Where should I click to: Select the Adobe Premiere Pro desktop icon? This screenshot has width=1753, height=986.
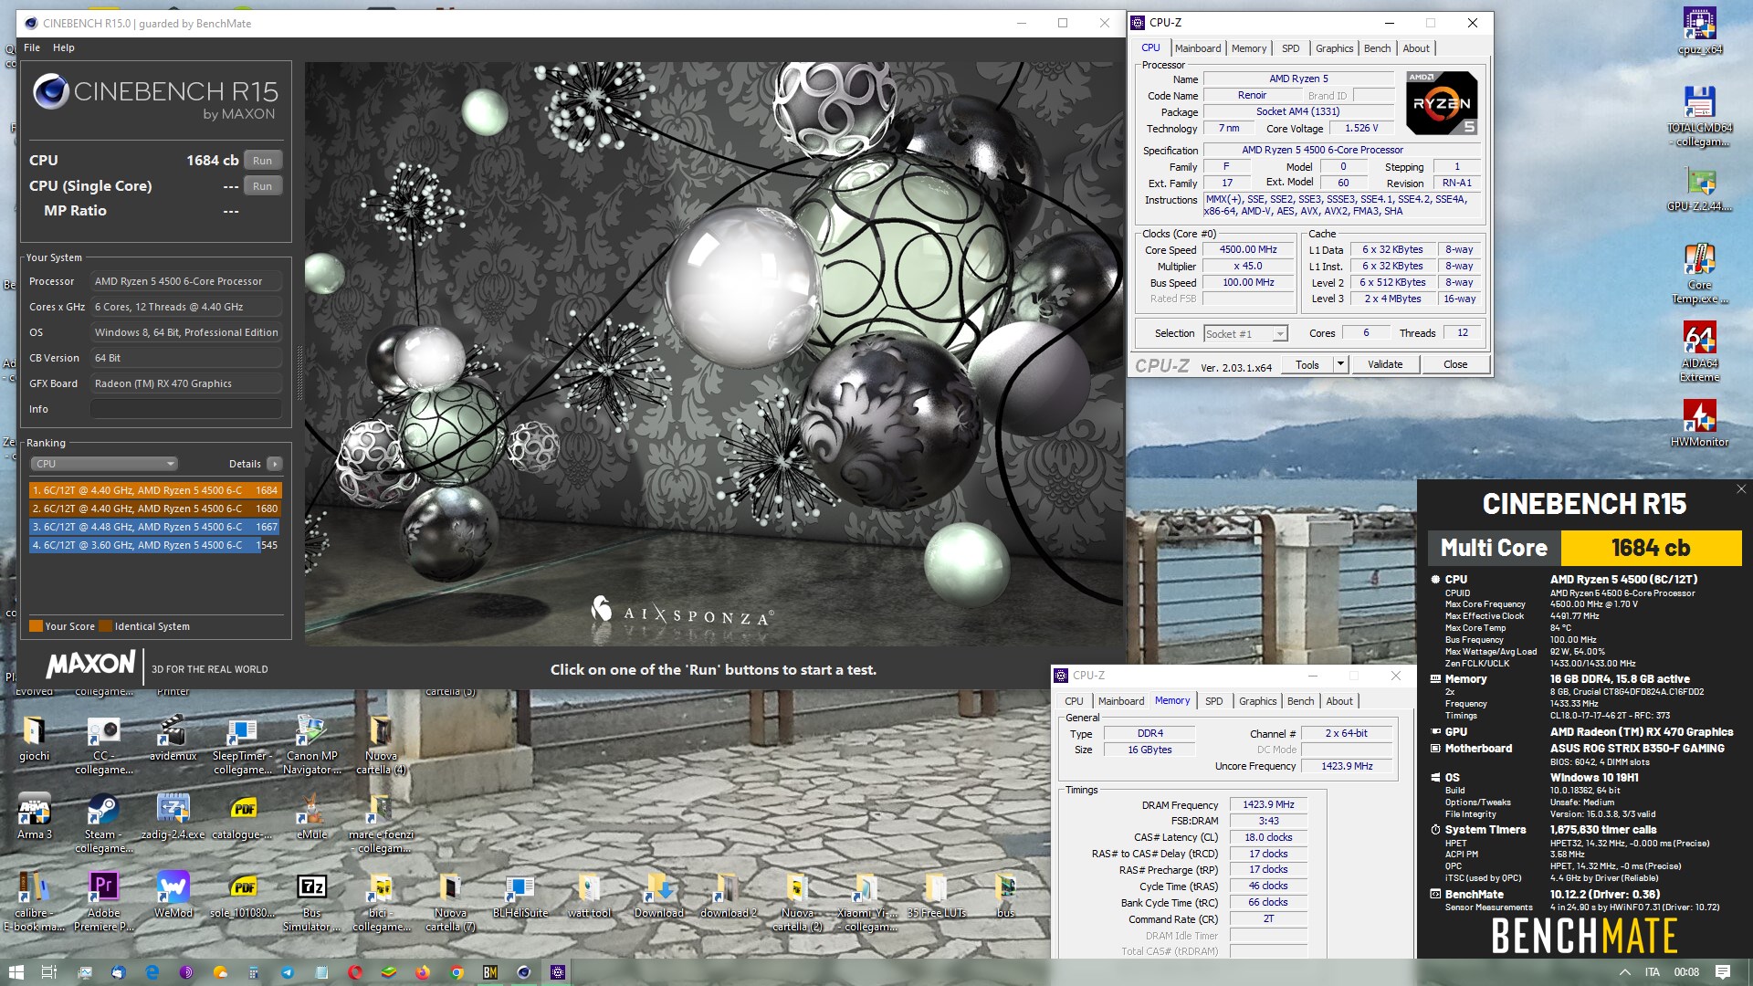click(103, 902)
